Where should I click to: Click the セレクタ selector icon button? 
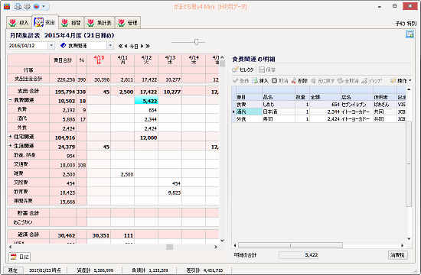pyautogui.click(x=243, y=70)
